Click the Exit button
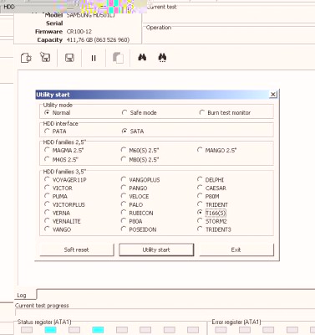Image resolution: width=315 pixels, height=335 pixels. [x=236, y=250]
